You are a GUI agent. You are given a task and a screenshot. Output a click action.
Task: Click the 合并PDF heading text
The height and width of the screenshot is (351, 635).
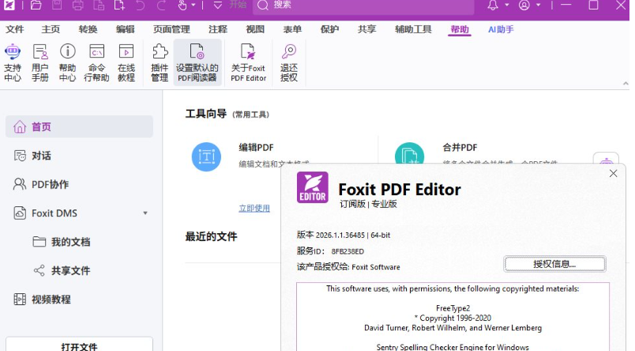click(460, 147)
